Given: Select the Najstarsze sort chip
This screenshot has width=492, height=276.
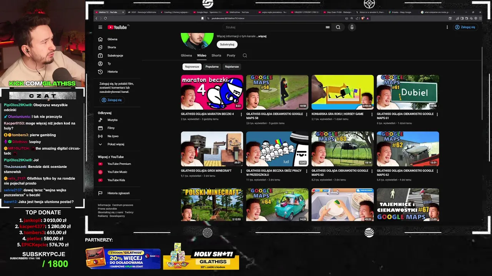Looking at the screenshot, I should (232, 67).
